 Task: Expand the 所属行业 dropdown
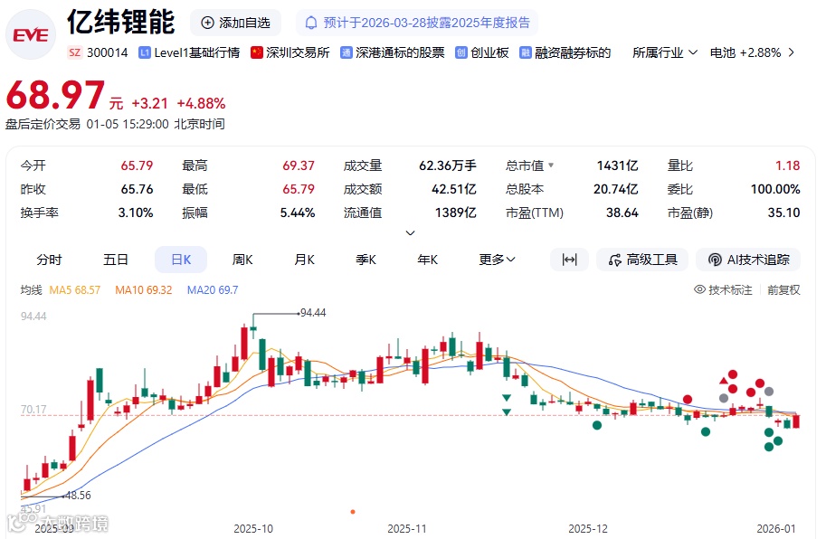[x=665, y=52]
